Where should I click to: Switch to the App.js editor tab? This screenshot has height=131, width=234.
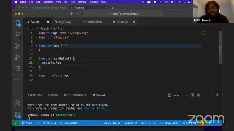coord(35,22)
